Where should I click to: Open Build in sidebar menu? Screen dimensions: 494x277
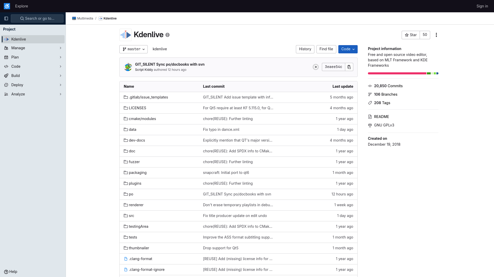click(33, 76)
